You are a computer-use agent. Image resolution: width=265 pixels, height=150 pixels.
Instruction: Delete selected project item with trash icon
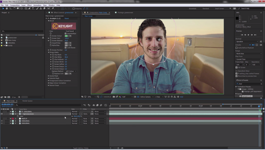[x=19, y=97]
